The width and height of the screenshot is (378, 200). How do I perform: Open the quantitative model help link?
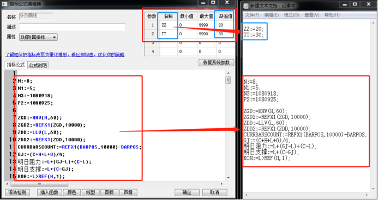[64, 55]
